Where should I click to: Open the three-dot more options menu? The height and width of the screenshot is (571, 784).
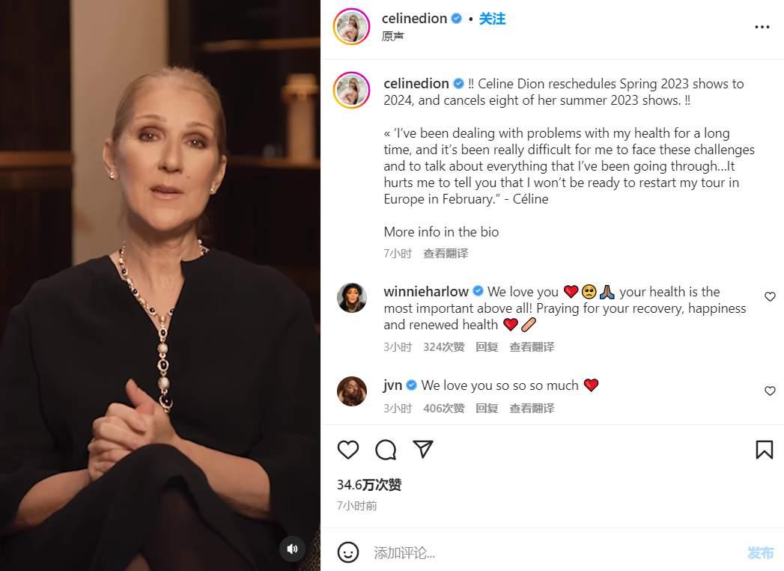(762, 27)
